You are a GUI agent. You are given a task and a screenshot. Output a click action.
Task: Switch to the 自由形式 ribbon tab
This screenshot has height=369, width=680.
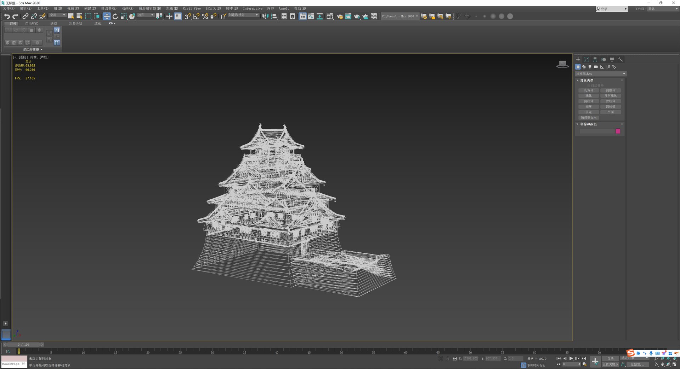[x=32, y=24]
